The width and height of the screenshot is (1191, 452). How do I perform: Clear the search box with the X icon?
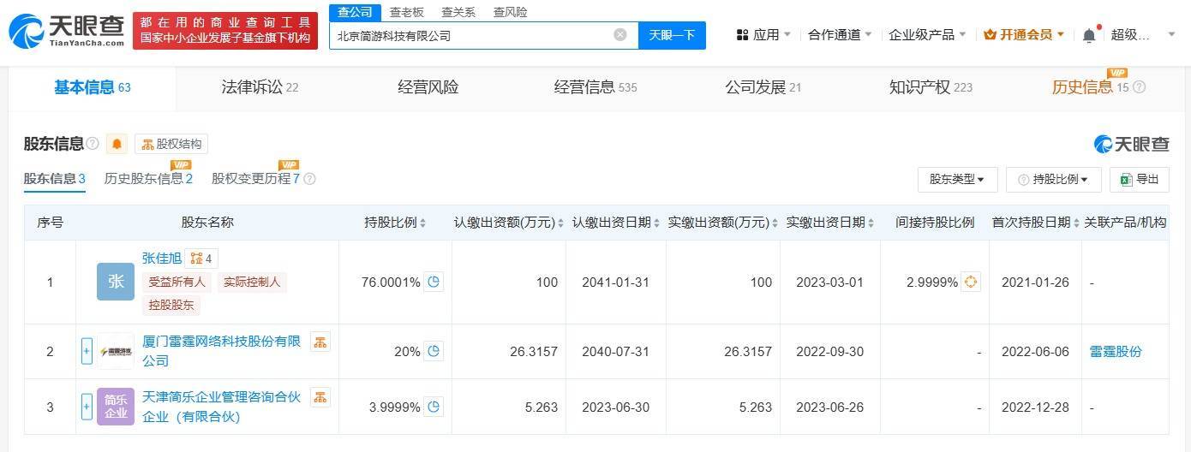[x=620, y=35]
